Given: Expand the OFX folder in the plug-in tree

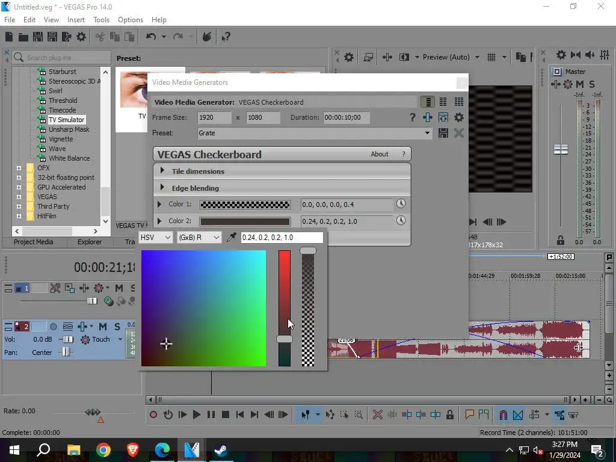Looking at the screenshot, I should pos(19,168).
